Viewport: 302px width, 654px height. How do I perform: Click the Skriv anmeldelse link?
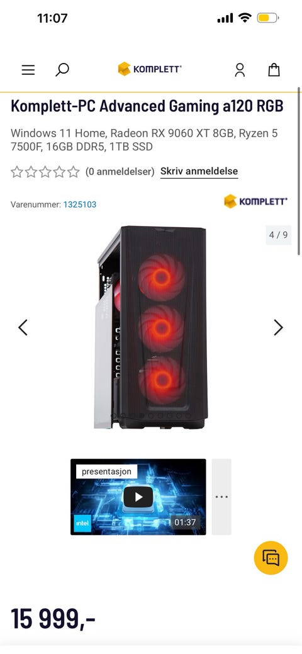pyautogui.click(x=199, y=171)
